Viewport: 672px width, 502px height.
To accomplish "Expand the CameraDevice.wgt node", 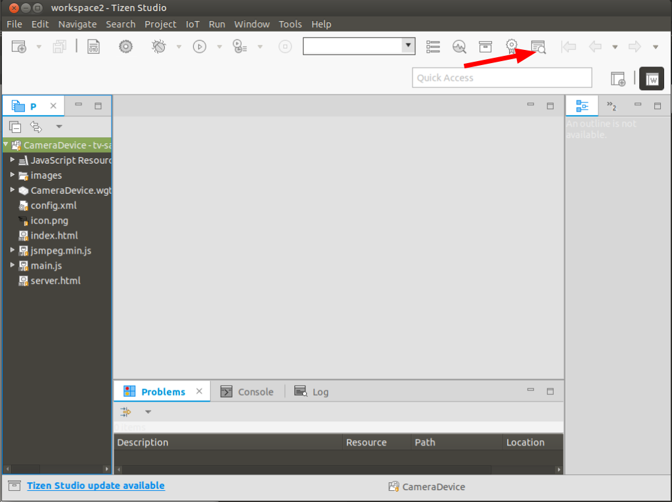I will pos(12,189).
